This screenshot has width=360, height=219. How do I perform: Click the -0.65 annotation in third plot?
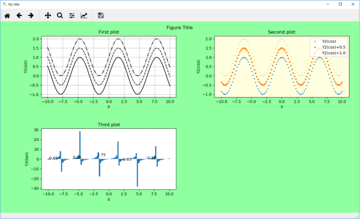(x=53, y=158)
